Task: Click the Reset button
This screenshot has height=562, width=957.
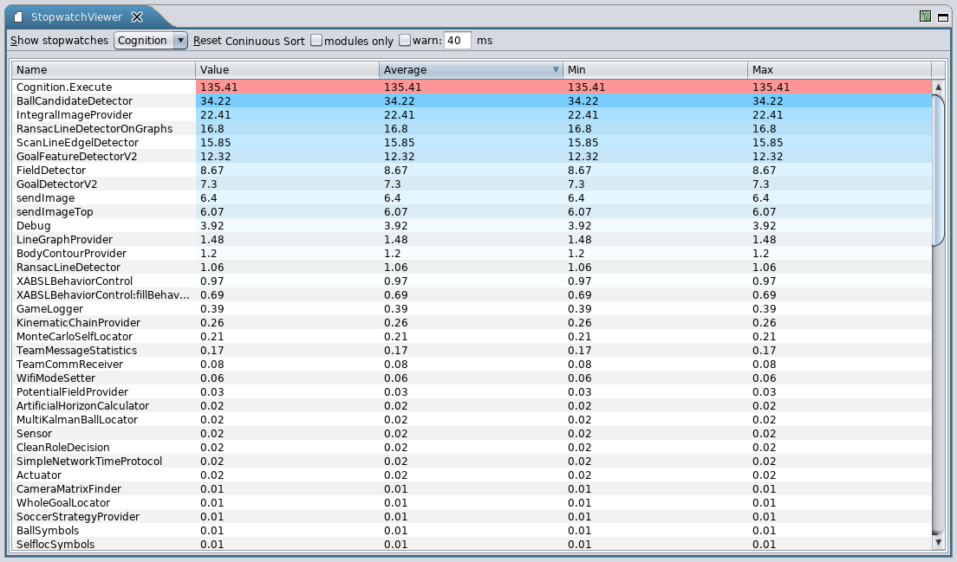Action: pos(207,41)
